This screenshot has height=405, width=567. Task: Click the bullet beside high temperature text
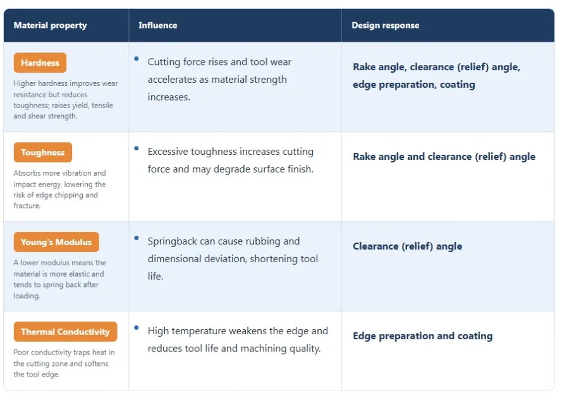137,328
